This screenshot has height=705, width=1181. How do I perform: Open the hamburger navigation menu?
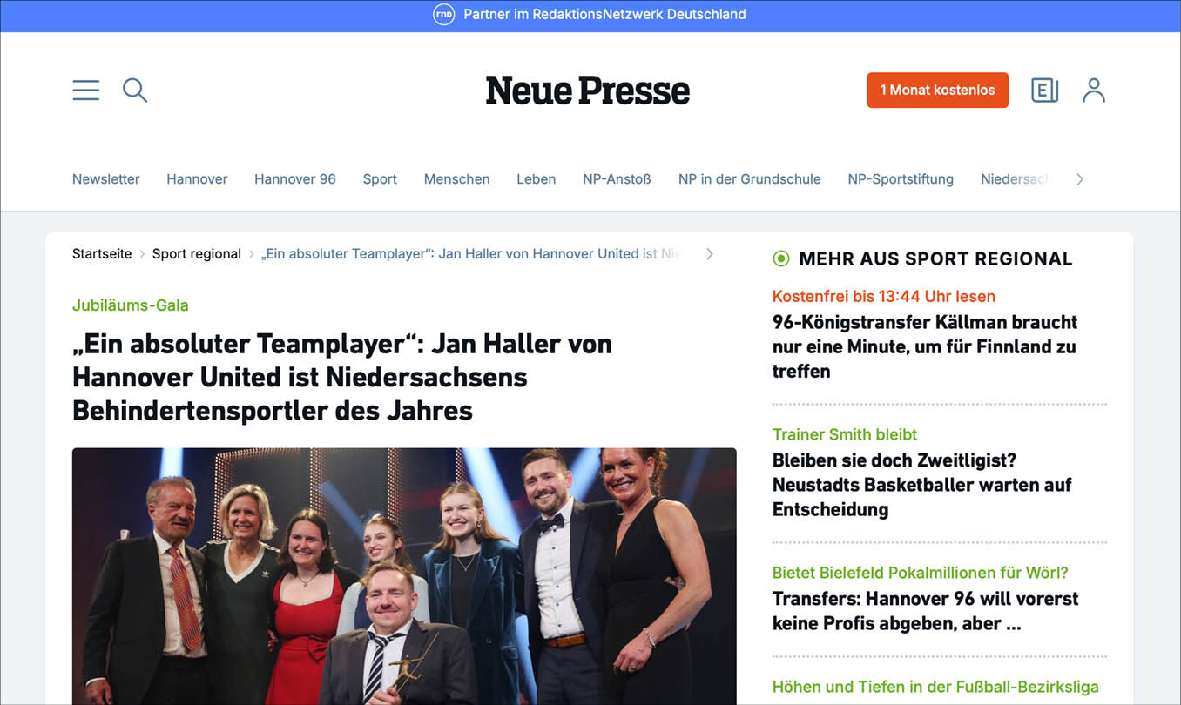85,90
